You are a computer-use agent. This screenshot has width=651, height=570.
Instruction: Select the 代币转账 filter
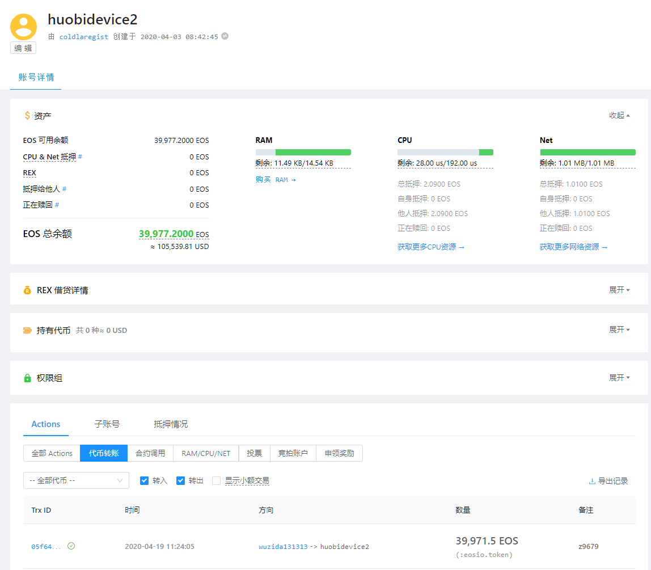pyautogui.click(x=104, y=453)
